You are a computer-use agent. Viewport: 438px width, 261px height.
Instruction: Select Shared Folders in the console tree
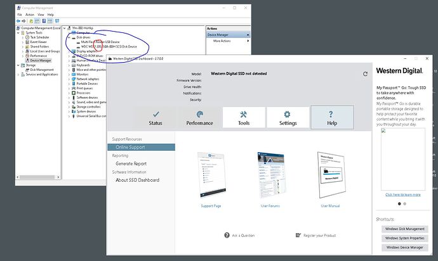click(x=39, y=47)
